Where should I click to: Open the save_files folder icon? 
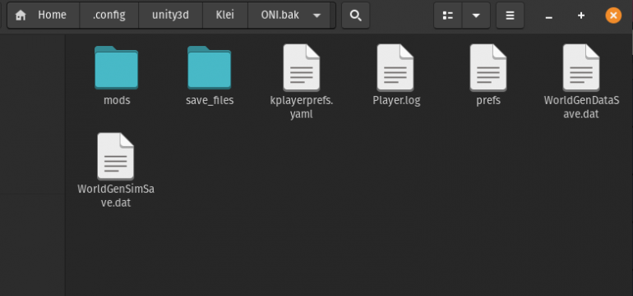(x=209, y=67)
